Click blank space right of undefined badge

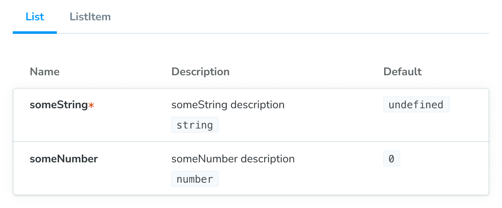469,105
